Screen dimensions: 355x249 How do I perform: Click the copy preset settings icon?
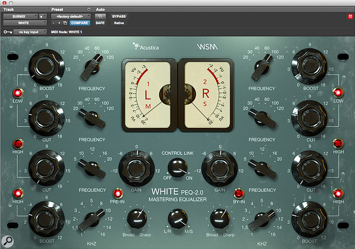click(65, 23)
